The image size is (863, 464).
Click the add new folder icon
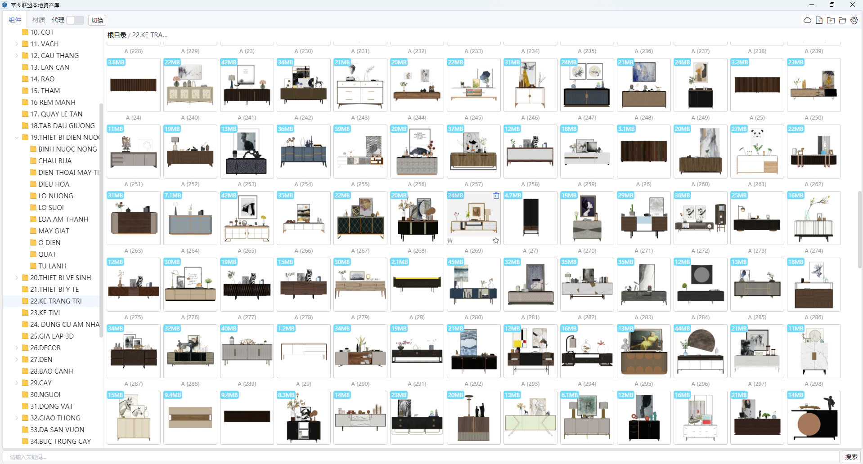pyautogui.click(x=831, y=20)
